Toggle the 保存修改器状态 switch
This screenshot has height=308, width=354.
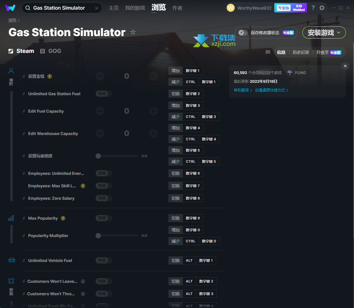[243, 33]
